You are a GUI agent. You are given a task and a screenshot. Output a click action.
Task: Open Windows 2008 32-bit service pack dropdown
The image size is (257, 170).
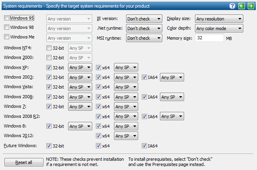coord(80,97)
